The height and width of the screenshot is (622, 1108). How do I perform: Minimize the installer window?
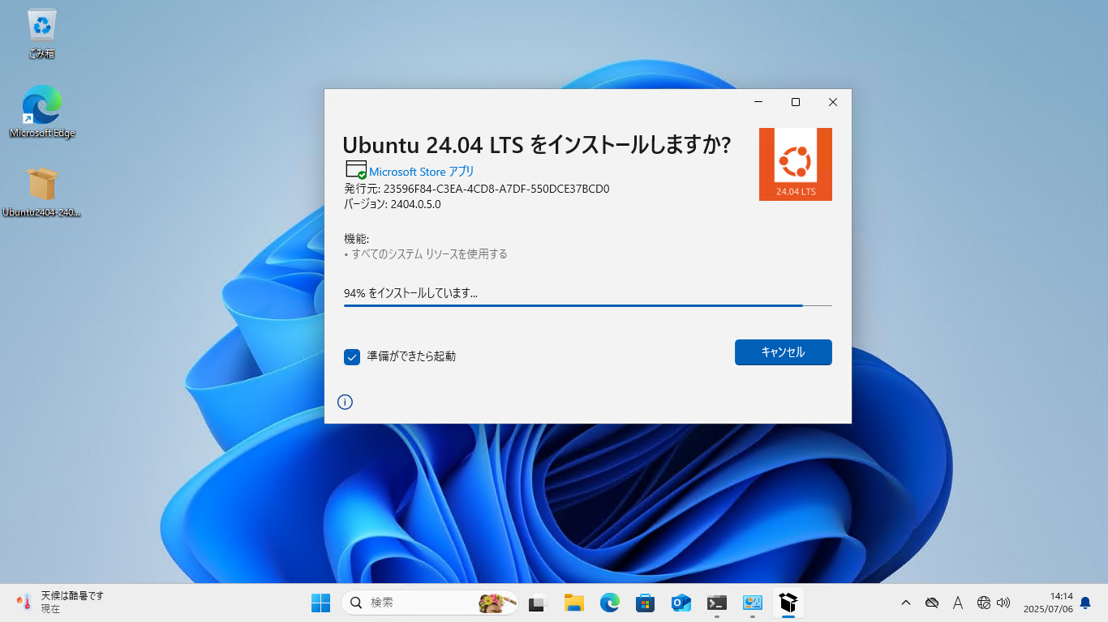pos(758,102)
